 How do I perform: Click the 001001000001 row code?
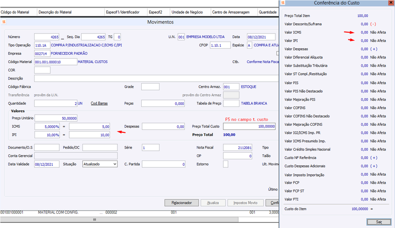point(11,212)
